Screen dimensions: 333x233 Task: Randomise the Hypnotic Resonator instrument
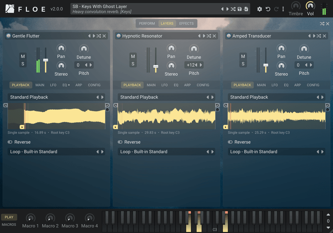point(209,36)
